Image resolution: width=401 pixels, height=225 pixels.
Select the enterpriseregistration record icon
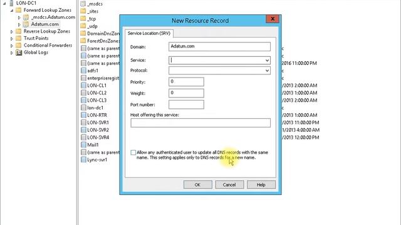(83, 78)
